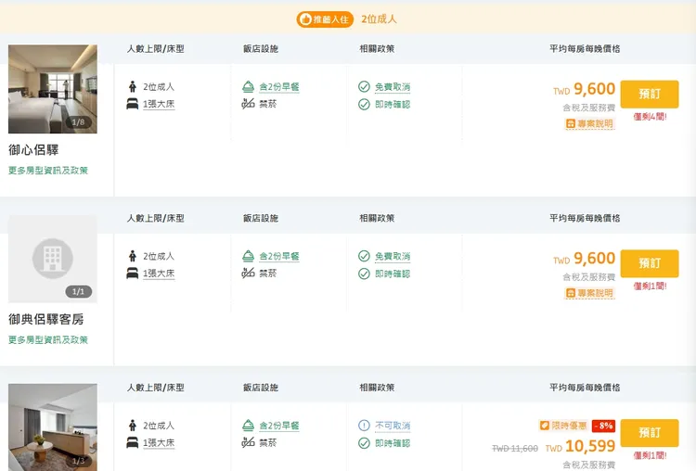Click the TWD 10,599 price
The image size is (696, 471).
(x=580, y=446)
